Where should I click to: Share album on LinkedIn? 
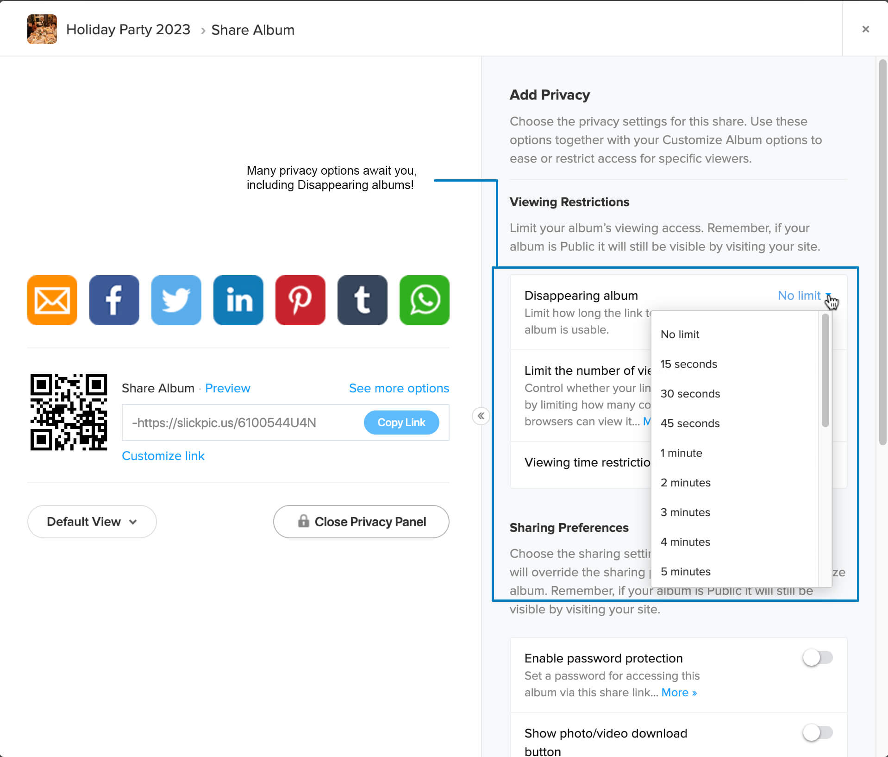[x=238, y=300]
